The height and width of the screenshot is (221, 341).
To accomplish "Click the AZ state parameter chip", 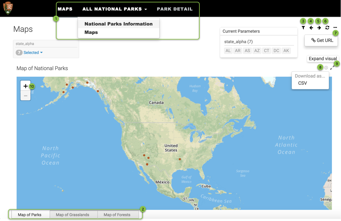I will click(257, 51).
